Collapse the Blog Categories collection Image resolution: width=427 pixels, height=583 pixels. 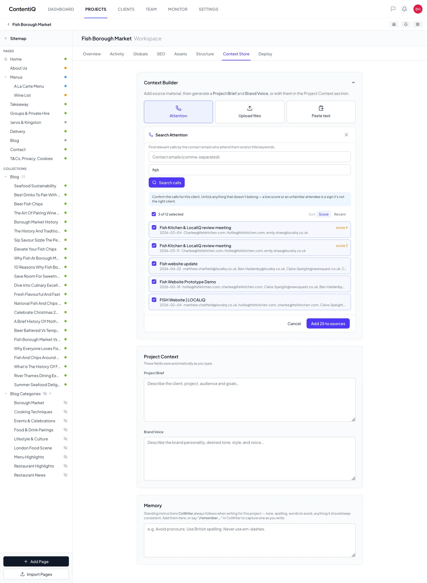tap(6, 394)
